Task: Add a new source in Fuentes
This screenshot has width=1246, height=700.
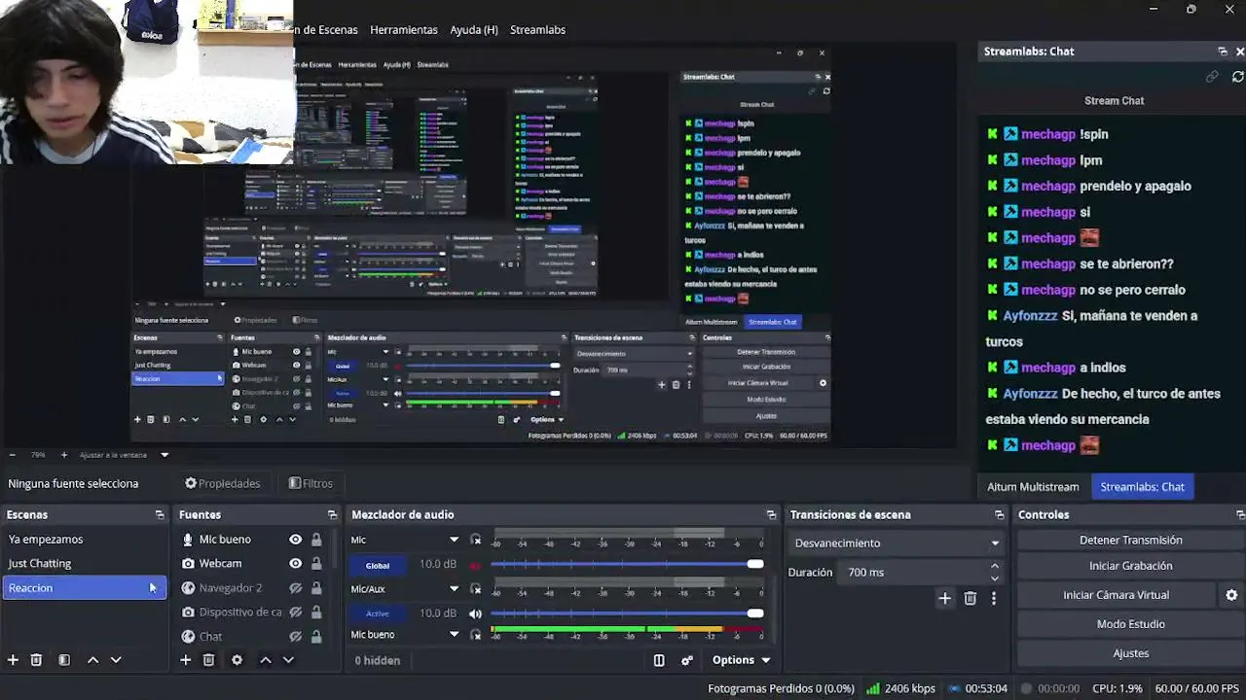Action: (x=185, y=660)
